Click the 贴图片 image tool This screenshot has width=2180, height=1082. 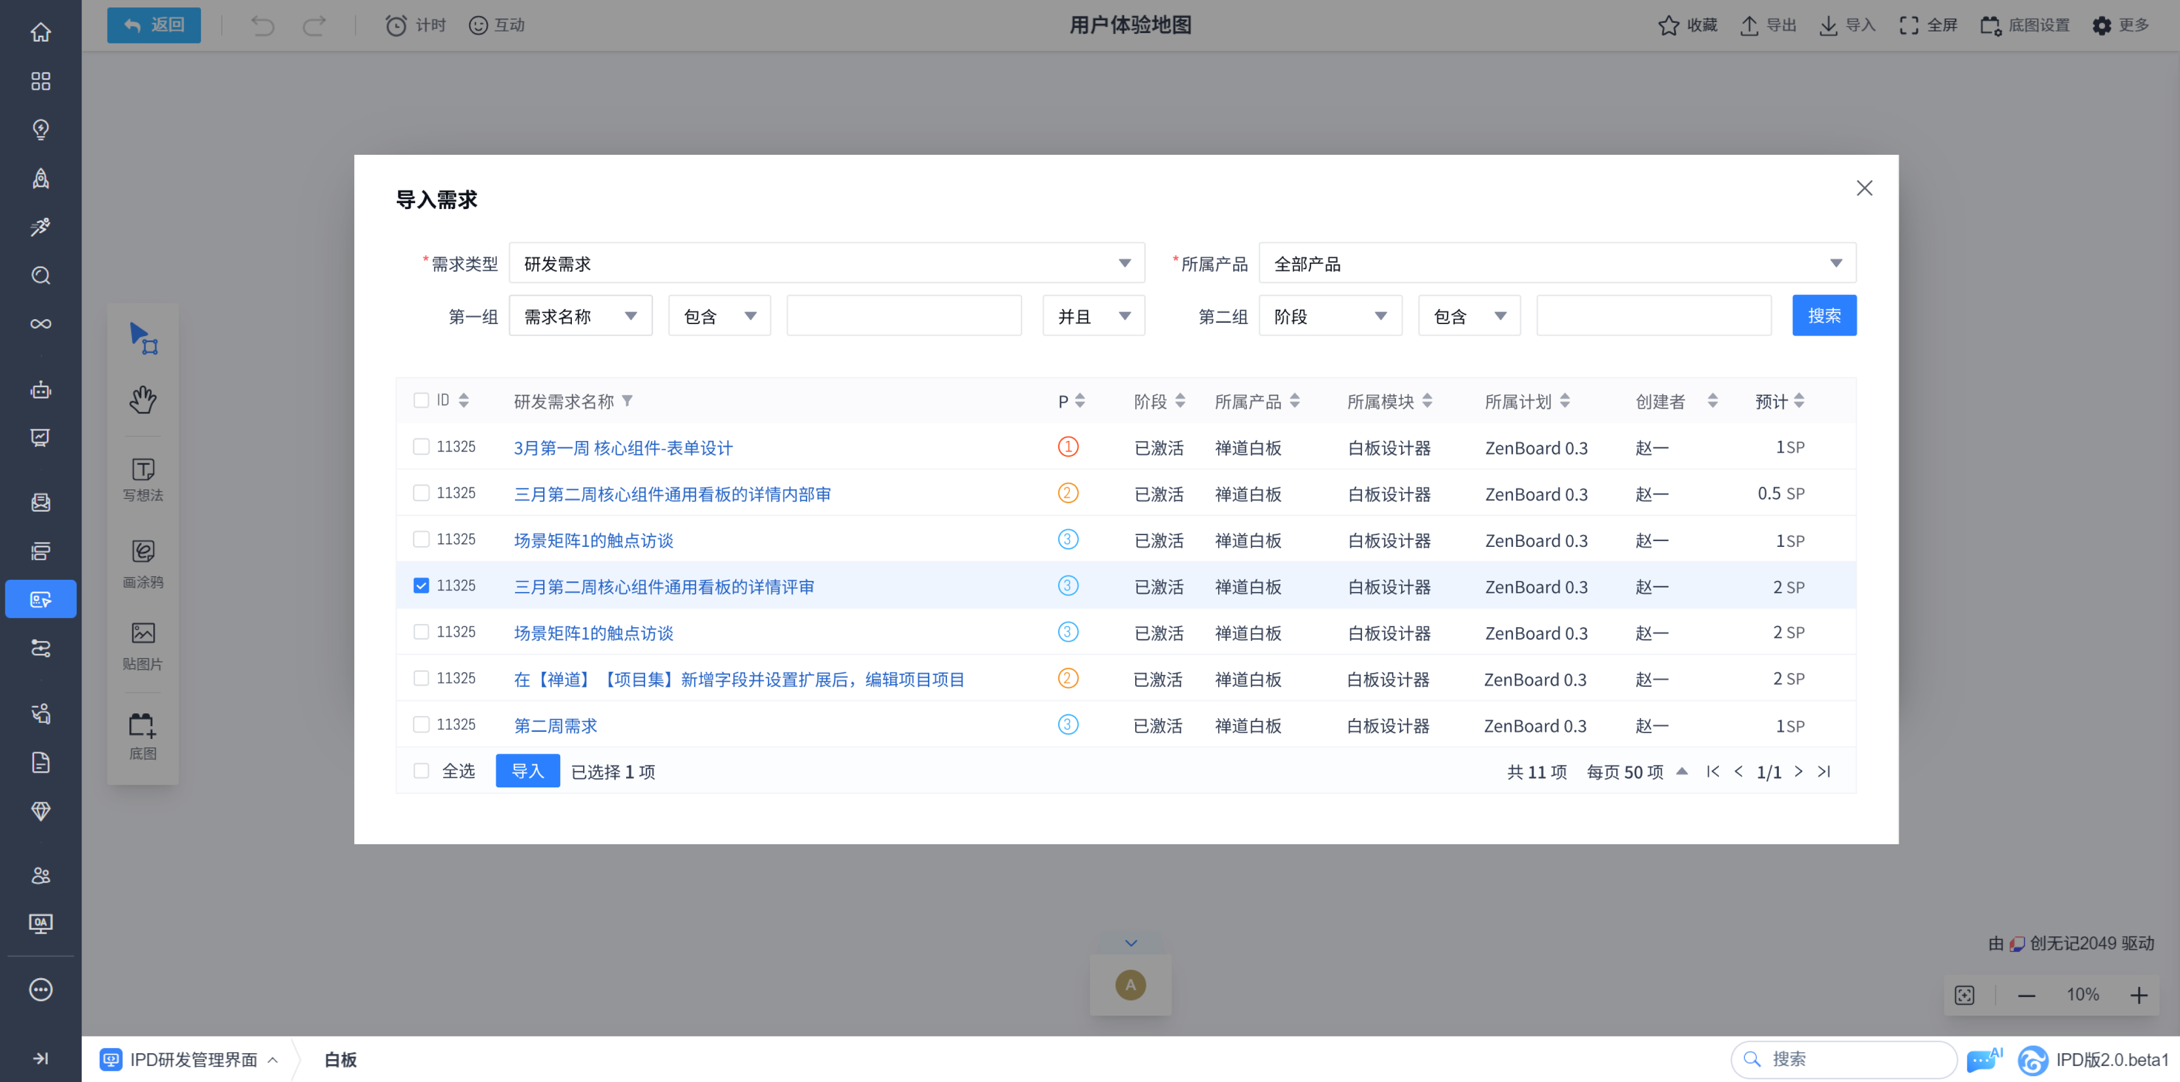pyautogui.click(x=142, y=644)
